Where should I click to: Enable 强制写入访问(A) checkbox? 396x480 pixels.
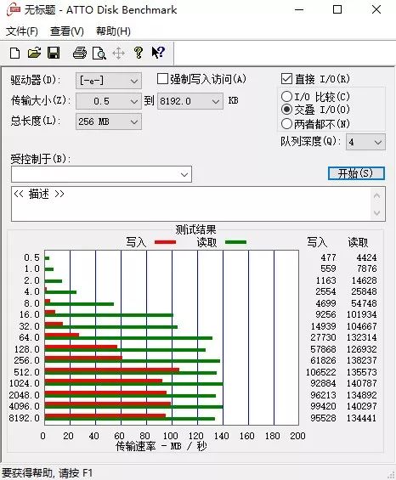click(162, 79)
